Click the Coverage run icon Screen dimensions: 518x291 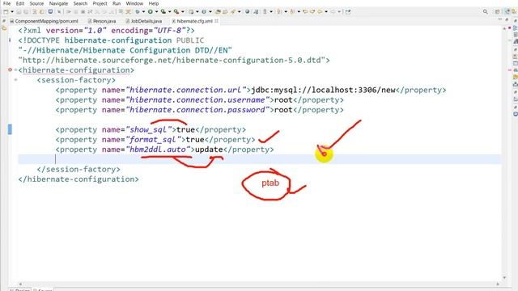pyautogui.click(x=163, y=11)
